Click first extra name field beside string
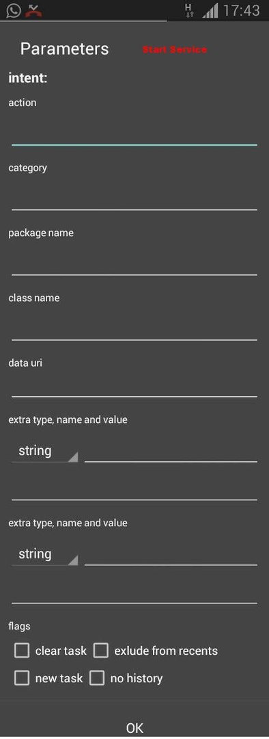 (171, 451)
